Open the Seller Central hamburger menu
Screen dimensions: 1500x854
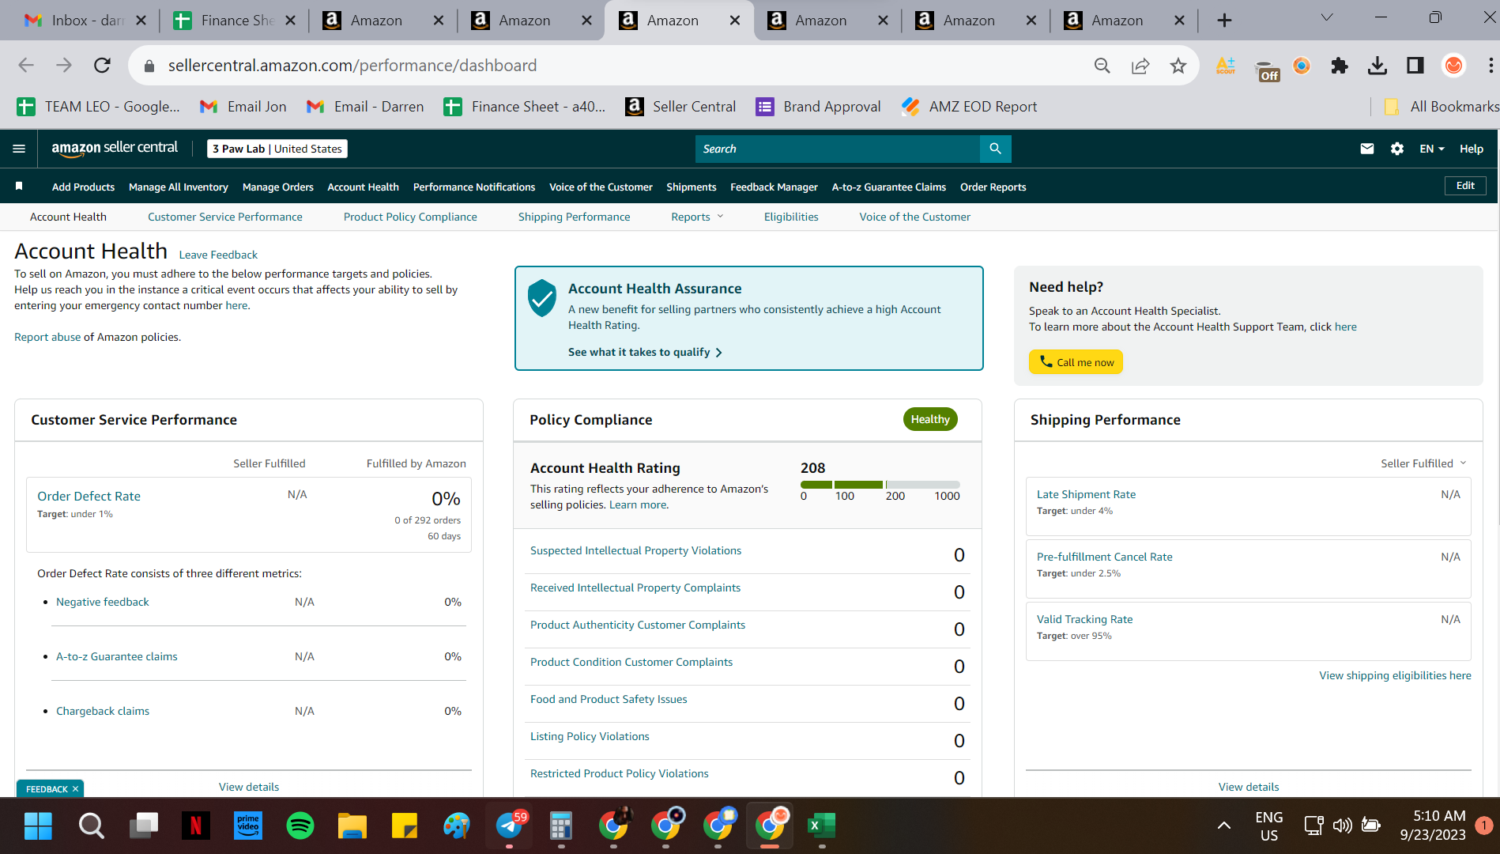tap(19, 149)
